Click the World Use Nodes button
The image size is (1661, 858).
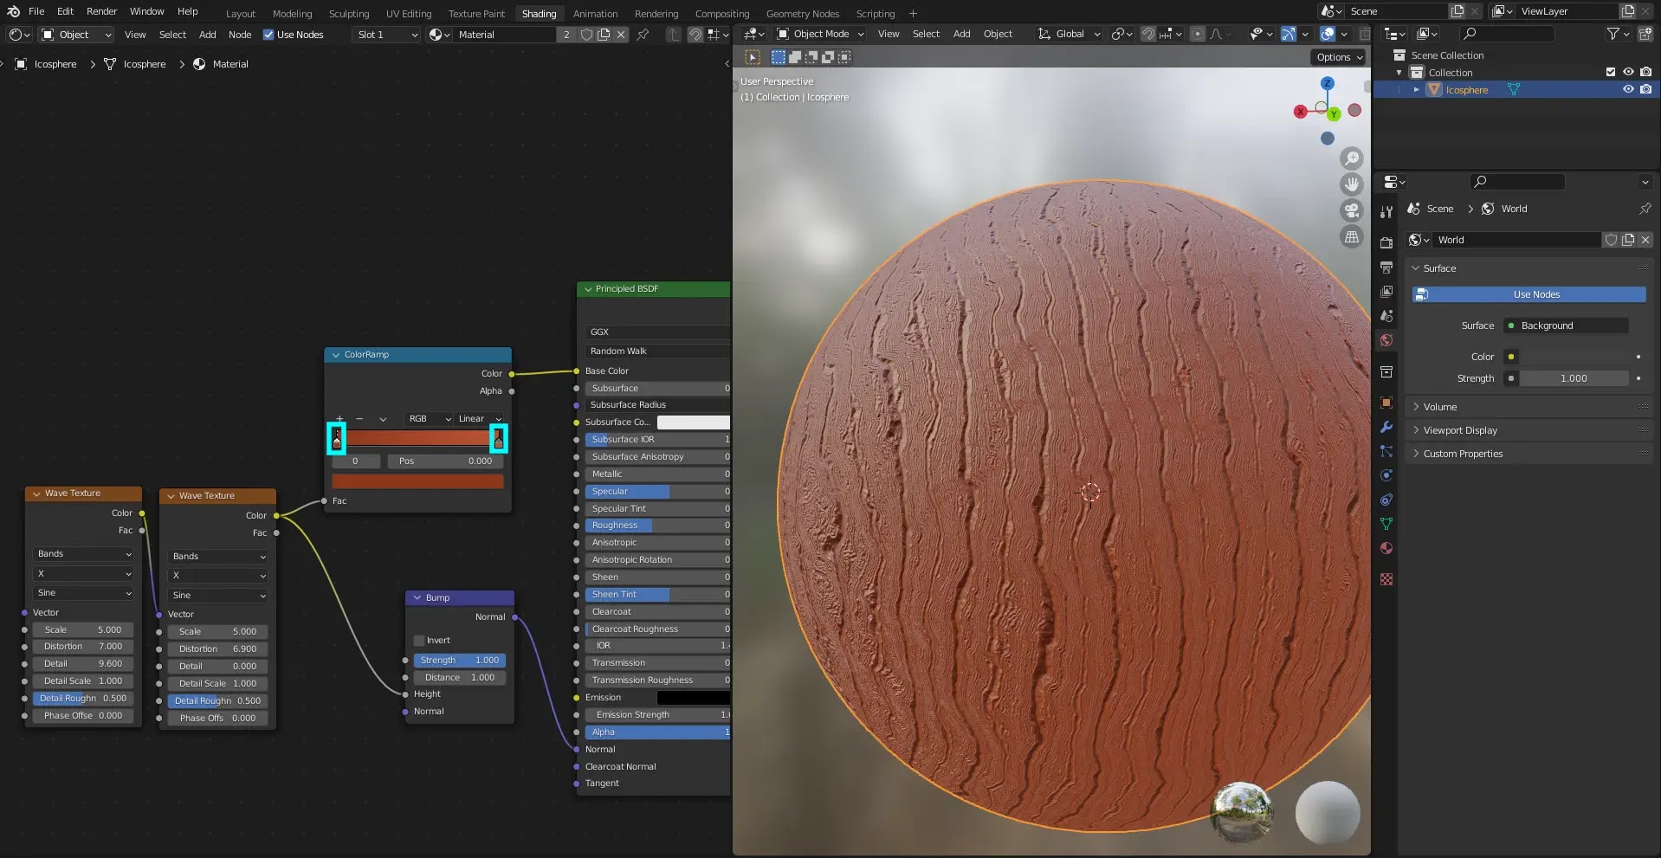[1535, 294]
